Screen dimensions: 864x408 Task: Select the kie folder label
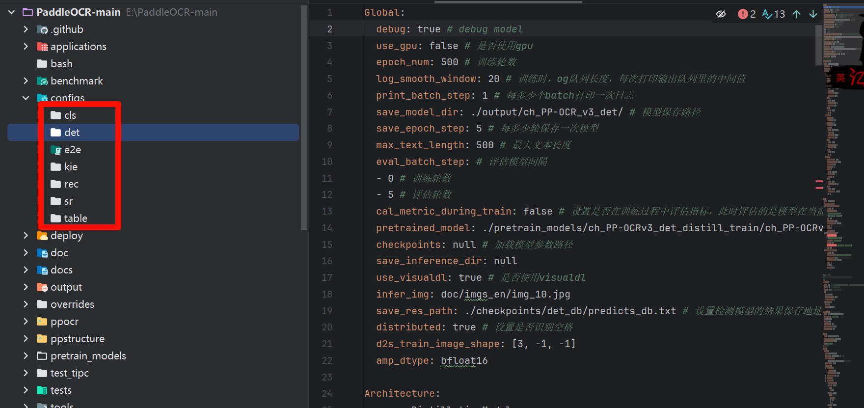(x=71, y=167)
